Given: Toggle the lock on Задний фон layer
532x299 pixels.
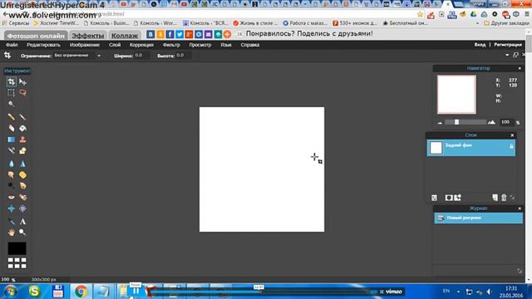Looking at the screenshot, I should point(511,146).
